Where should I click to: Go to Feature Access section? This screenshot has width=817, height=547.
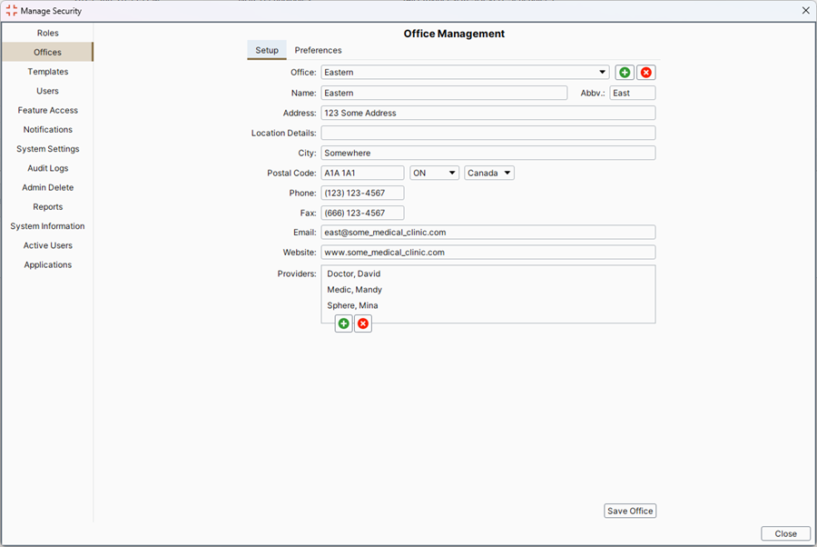click(47, 110)
